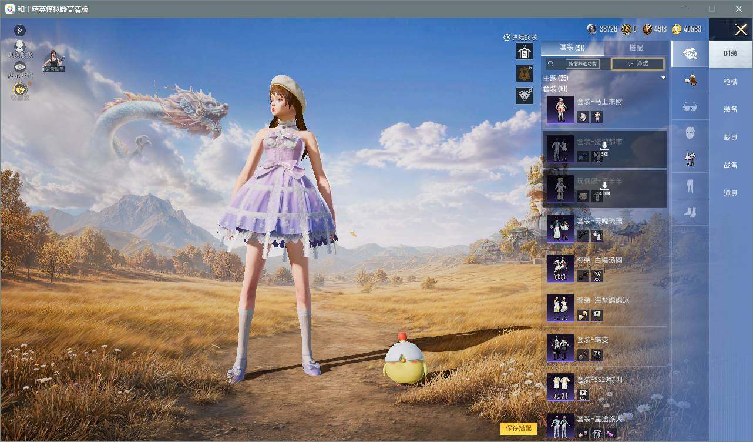Select first component of 套装-云魄琉璃
This screenshot has width=753, height=442.
[x=583, y=236]
